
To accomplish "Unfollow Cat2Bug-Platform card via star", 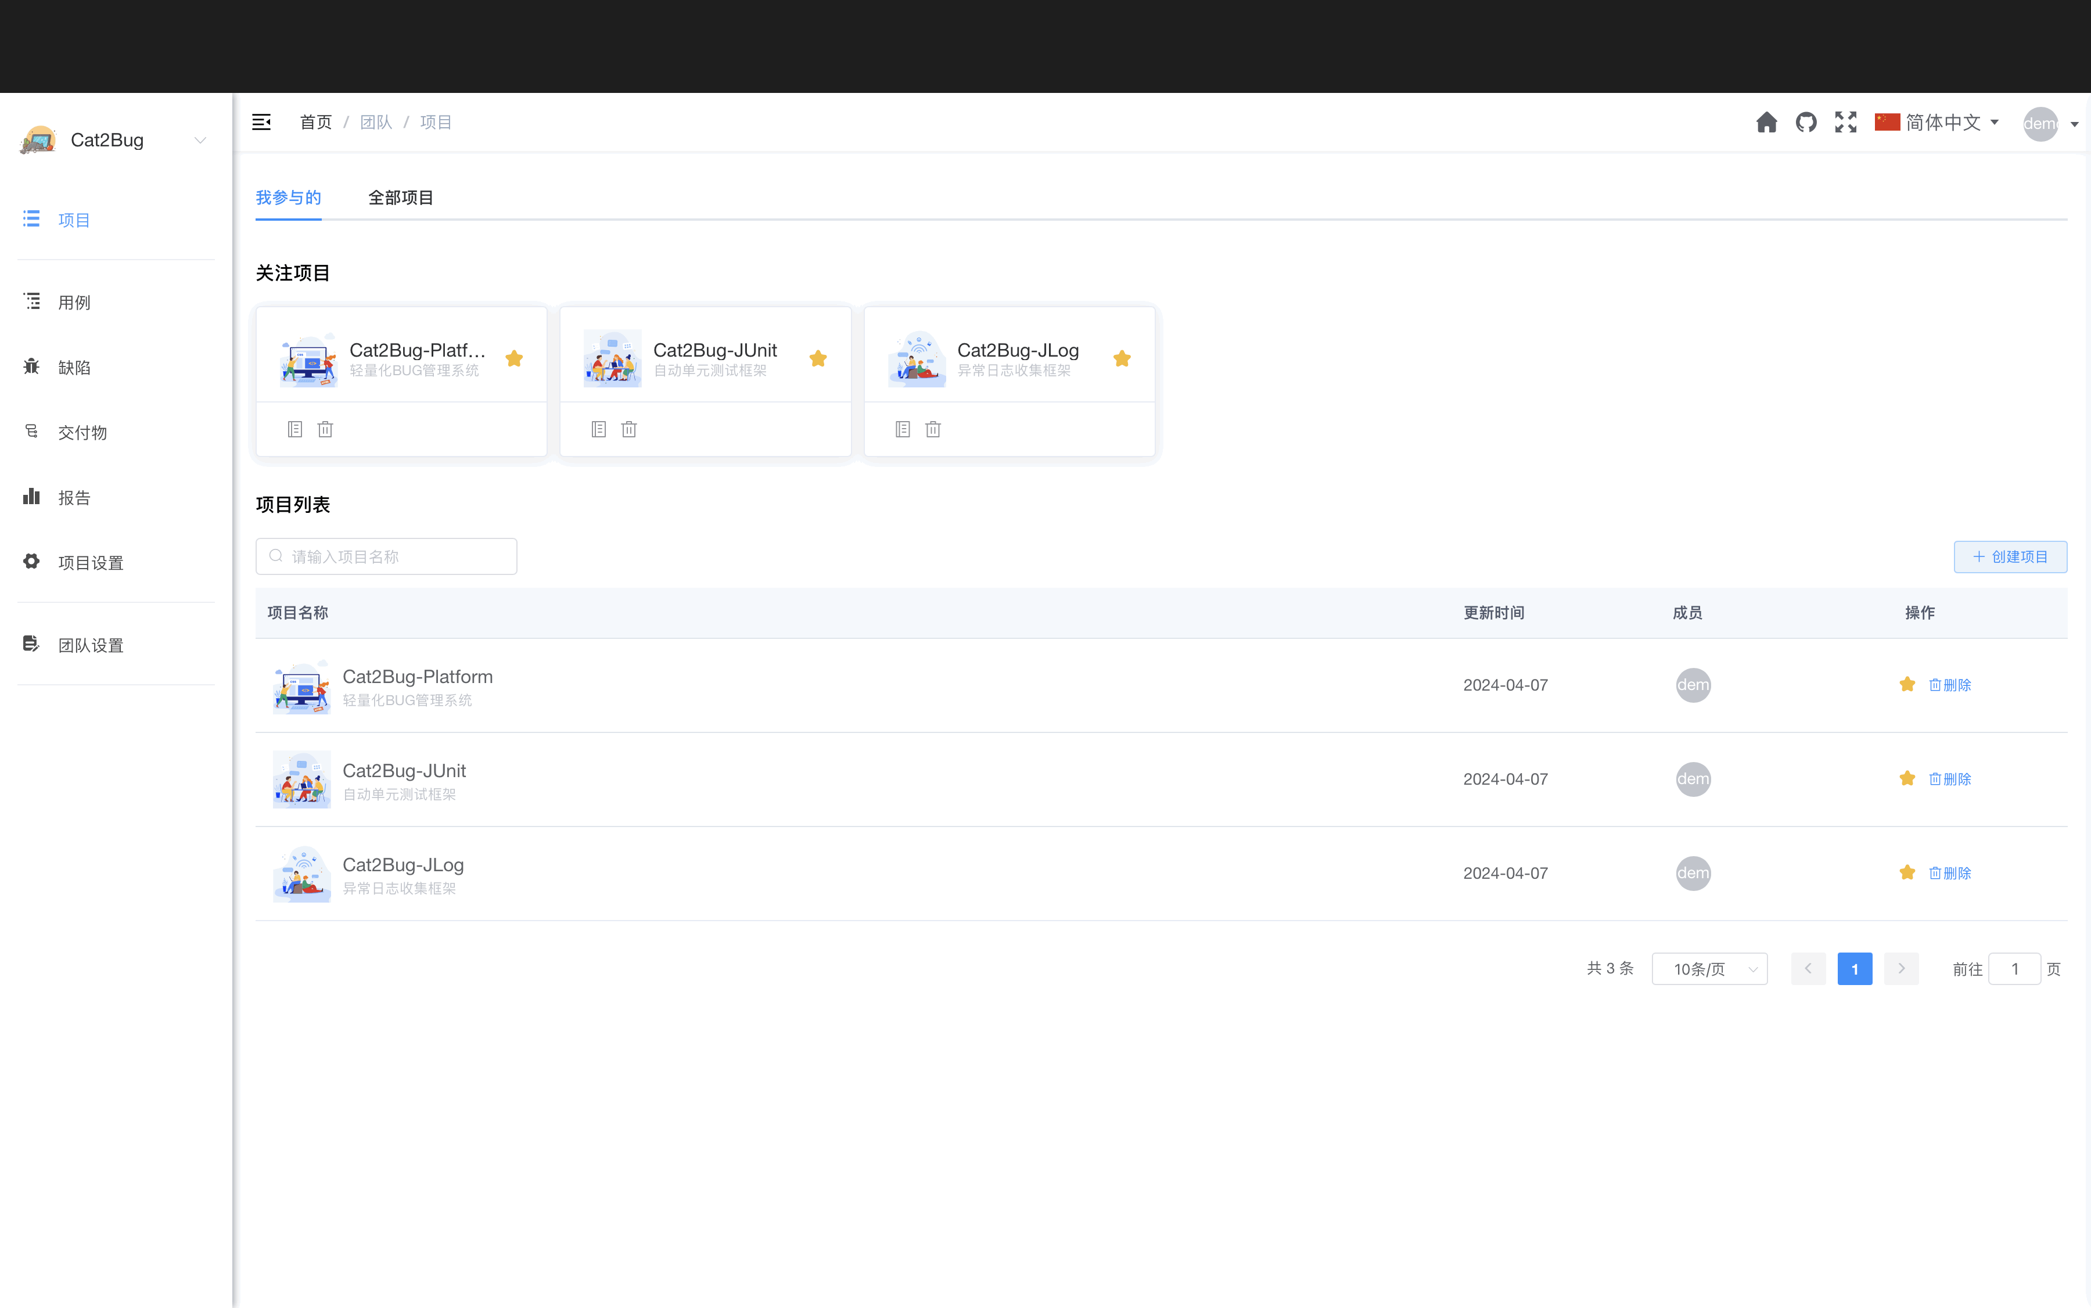I will (514, 358).
